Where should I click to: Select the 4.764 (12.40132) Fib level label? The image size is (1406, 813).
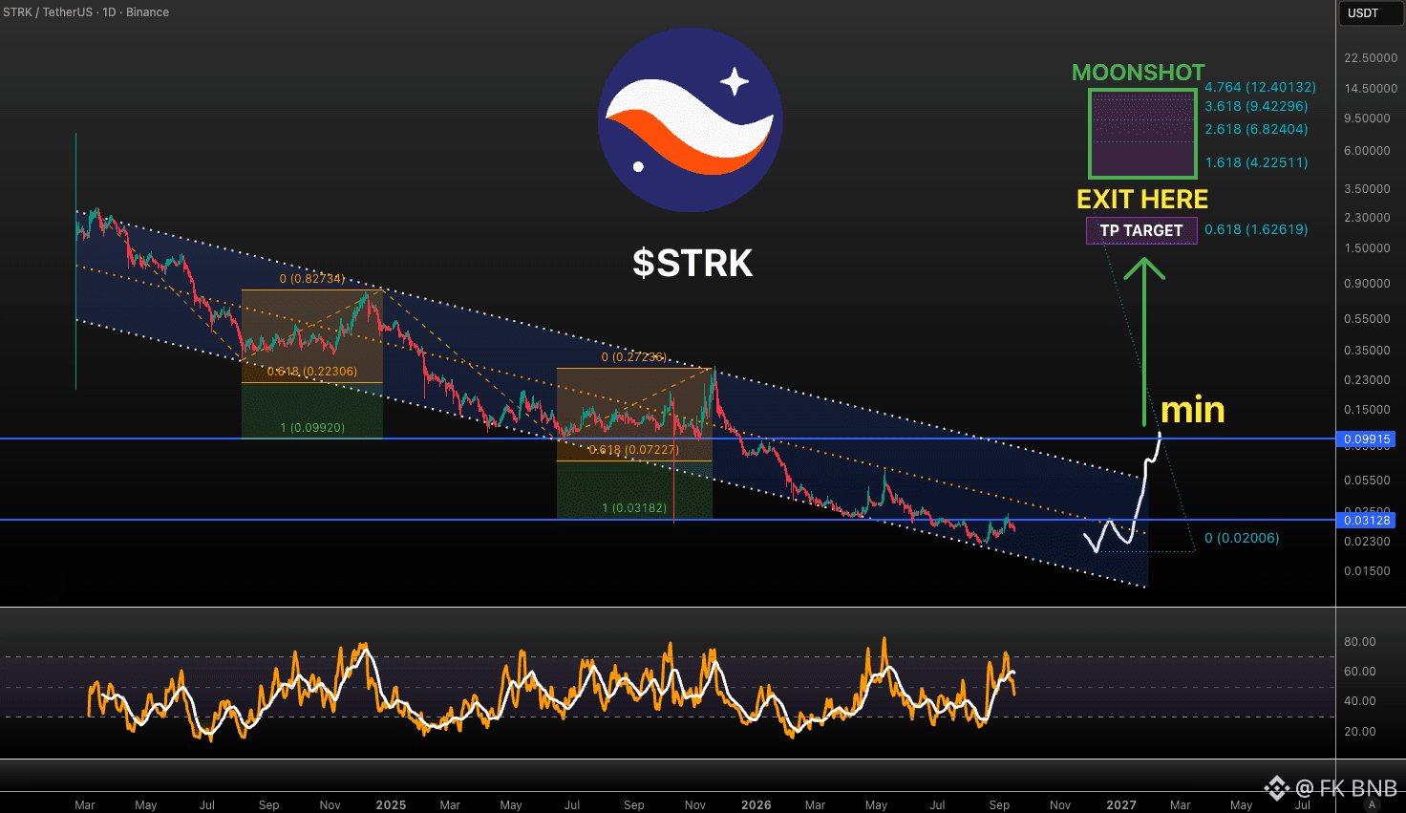(1260, 87)
